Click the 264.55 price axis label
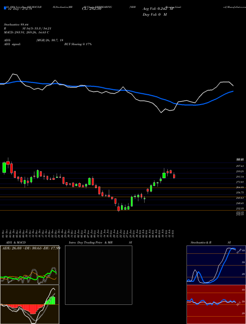This screenshot has width=246, height=324. click(240, 188)
